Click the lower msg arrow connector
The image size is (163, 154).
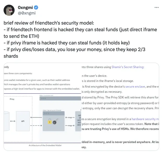pos(70,125)
